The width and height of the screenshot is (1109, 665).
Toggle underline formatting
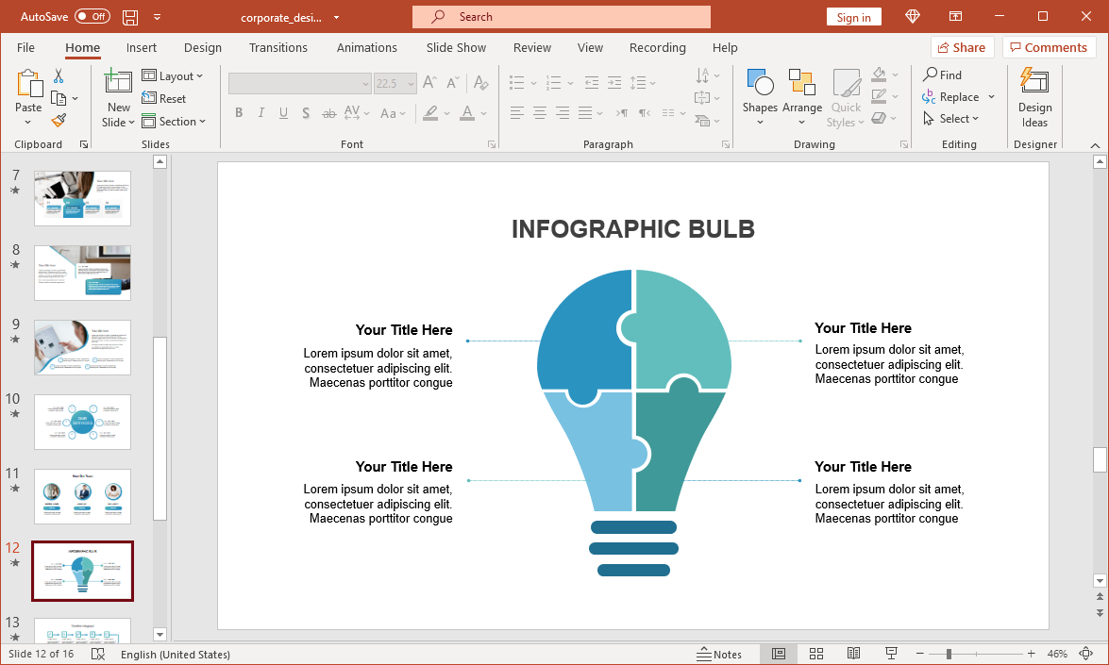pos(283,113)
